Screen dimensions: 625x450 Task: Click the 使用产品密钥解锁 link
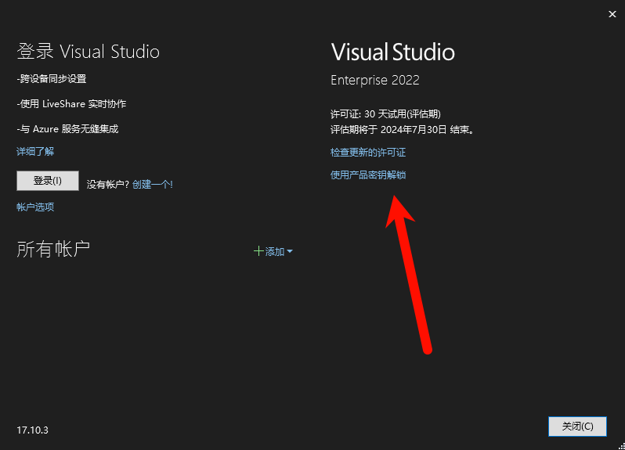click(368, 175)
